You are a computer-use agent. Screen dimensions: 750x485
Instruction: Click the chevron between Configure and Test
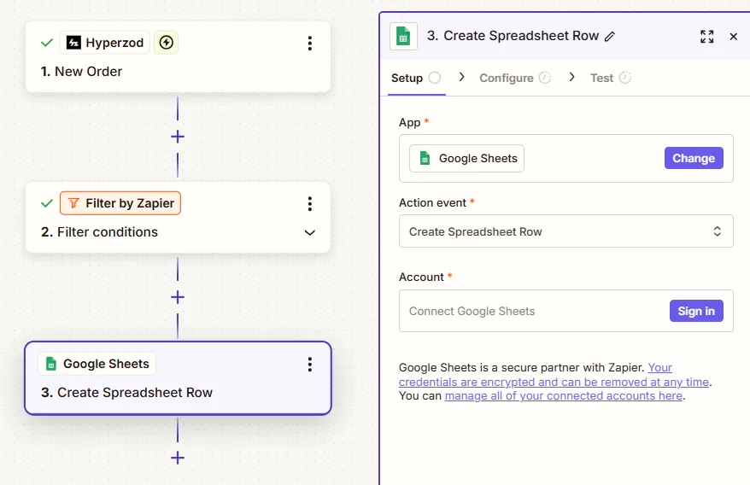coord(572,77)
